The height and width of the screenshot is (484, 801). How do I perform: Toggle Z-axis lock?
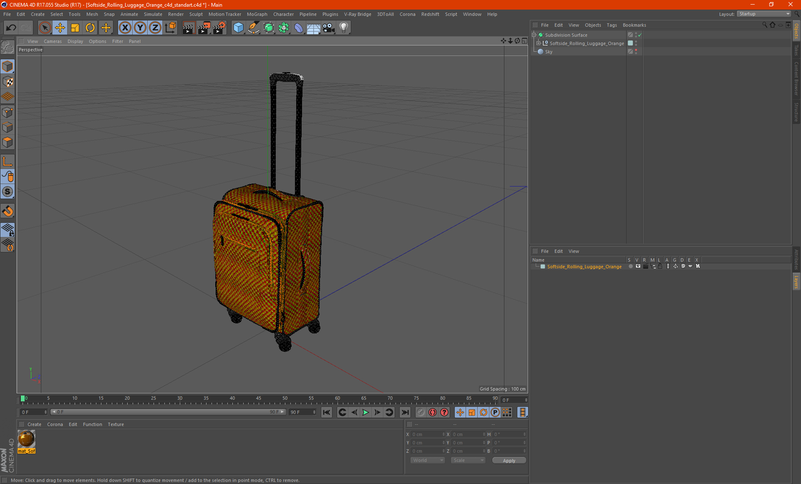click(155, 28)
